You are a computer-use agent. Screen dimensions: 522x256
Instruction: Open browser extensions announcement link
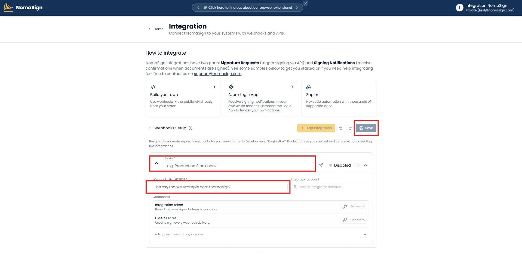pos(248,8)
